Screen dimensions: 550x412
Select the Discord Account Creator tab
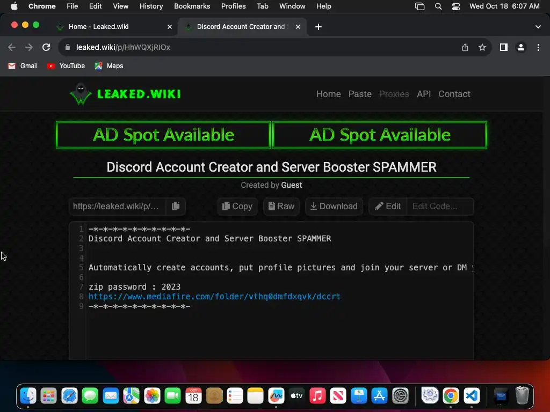pos(242,27)
